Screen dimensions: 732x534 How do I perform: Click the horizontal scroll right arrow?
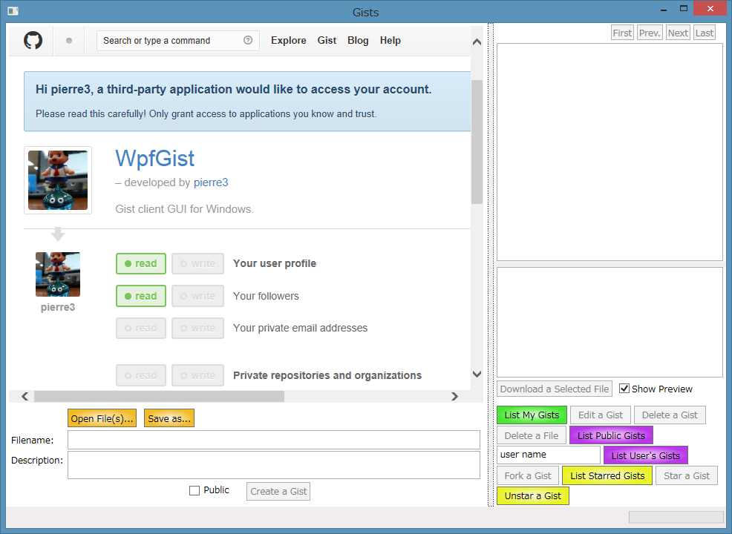454,396
